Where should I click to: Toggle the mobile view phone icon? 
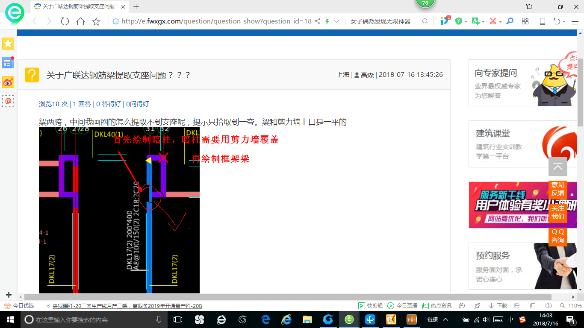(x=543, y=21)
